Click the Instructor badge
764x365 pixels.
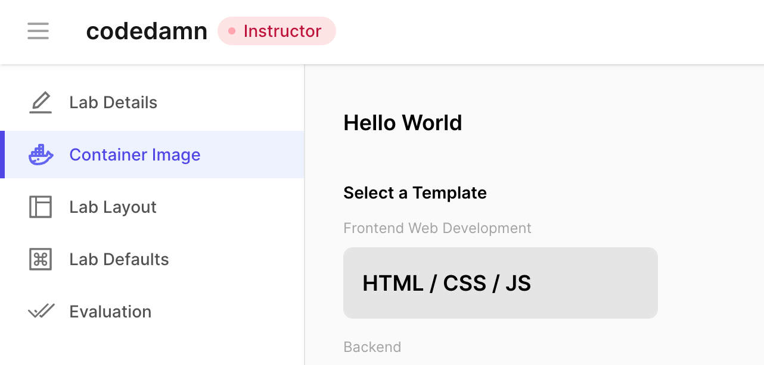(277, 31)
